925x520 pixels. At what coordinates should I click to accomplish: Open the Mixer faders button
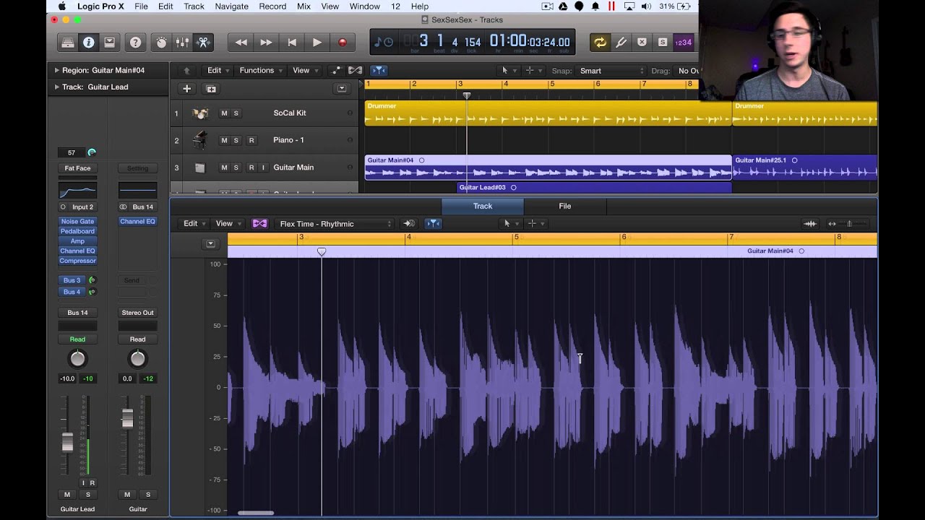(x=182, y=43)
